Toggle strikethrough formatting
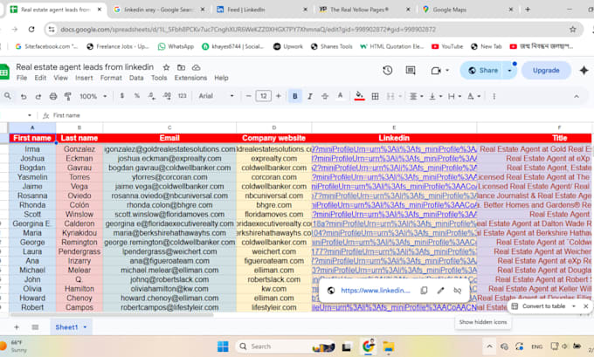This screenshot has height=357, width=594. click(325, 97)
